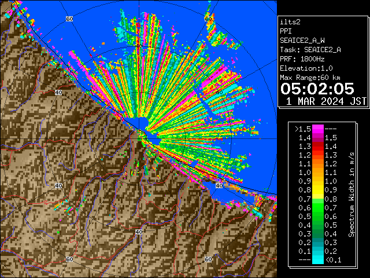
Task: Select the 'PRF: 1800Hz' text
Action: (302, 59)
